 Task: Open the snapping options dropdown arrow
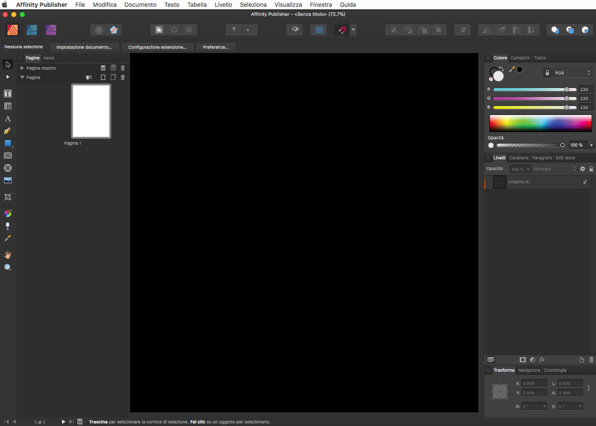coord(353,30)
